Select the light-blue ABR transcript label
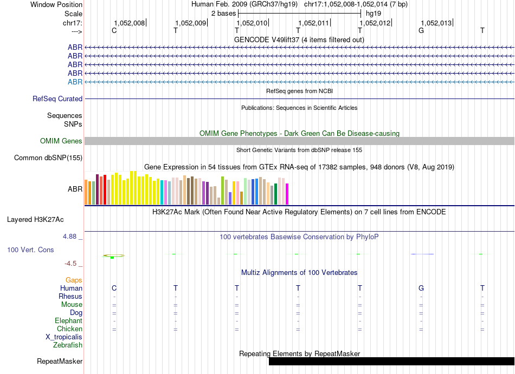This screenshot has height=374, width=515. 75,82
